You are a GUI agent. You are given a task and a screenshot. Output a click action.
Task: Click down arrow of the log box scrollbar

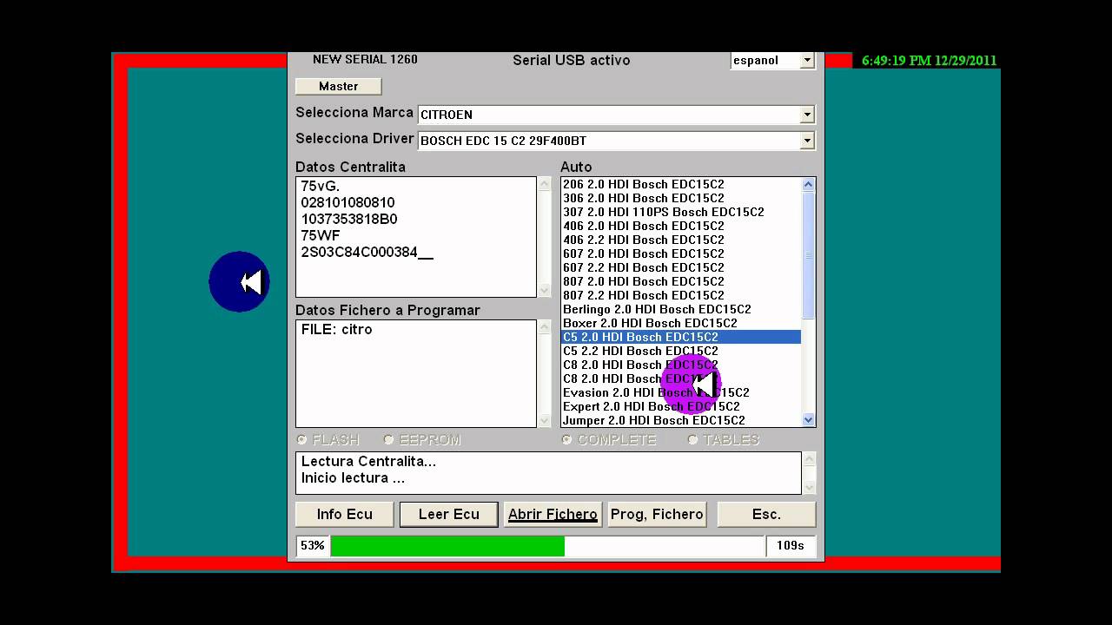[810, 488]
